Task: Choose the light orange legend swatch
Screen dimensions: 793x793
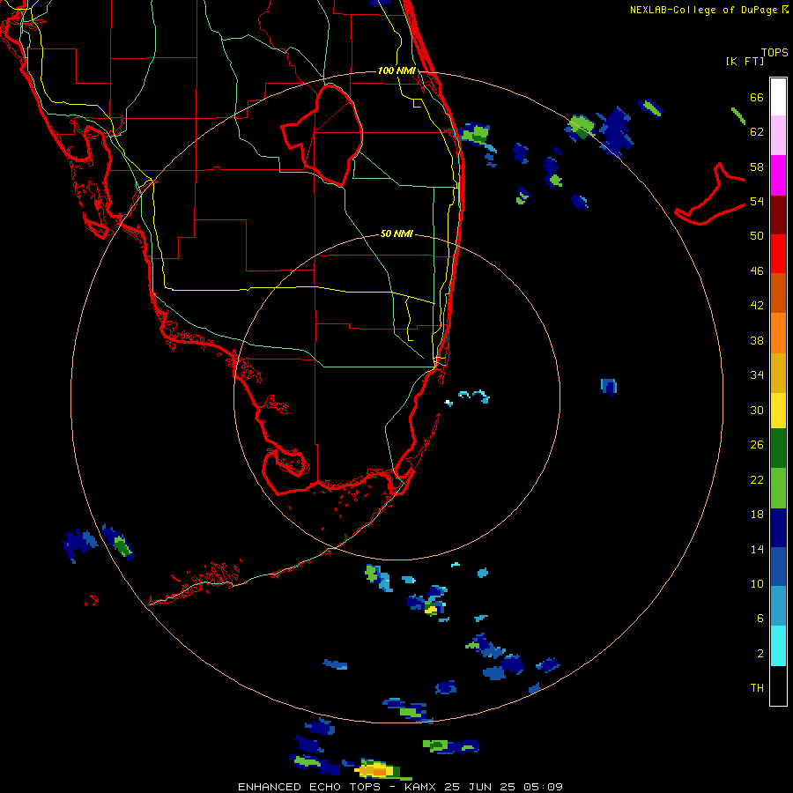Action: (x=778, y=333)
